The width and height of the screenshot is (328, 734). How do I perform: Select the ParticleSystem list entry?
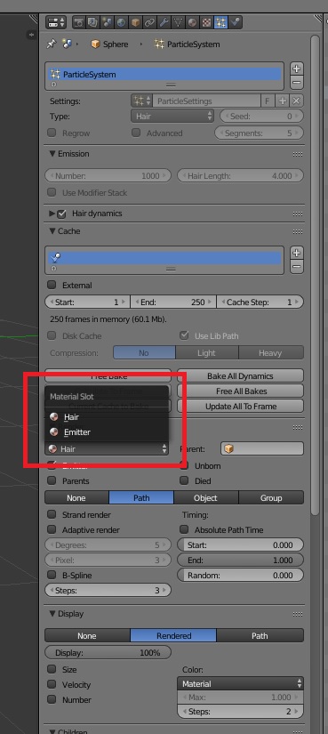coord(164,74)
